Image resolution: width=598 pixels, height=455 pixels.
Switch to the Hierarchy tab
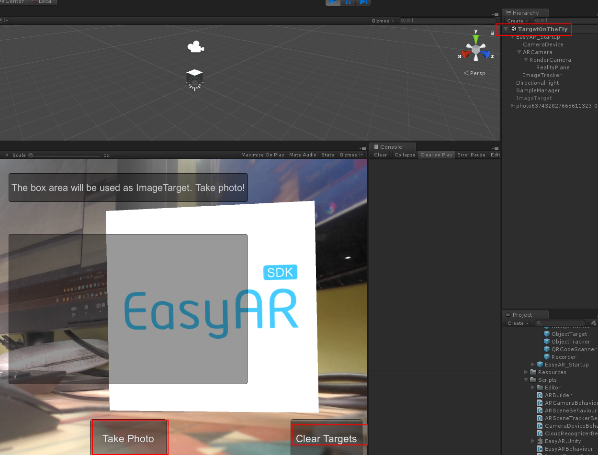click(525, 13)
